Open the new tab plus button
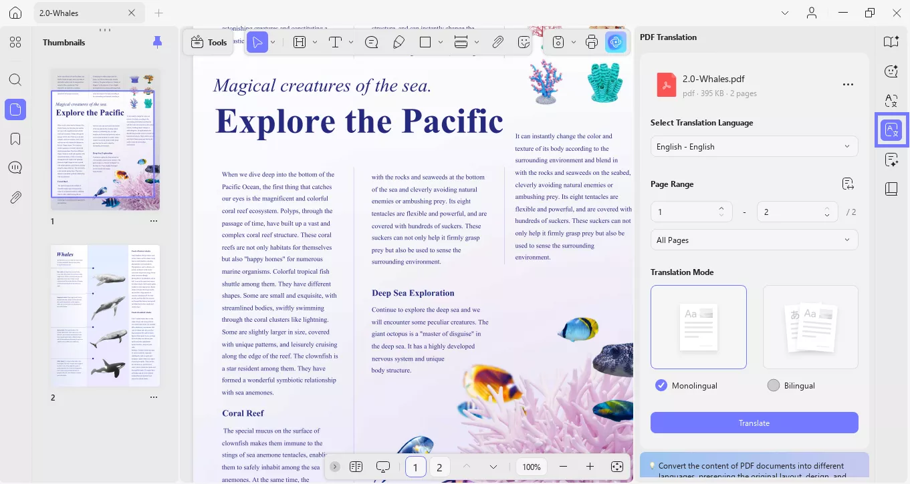The image size is (910, 484). [x=158, y=13]
